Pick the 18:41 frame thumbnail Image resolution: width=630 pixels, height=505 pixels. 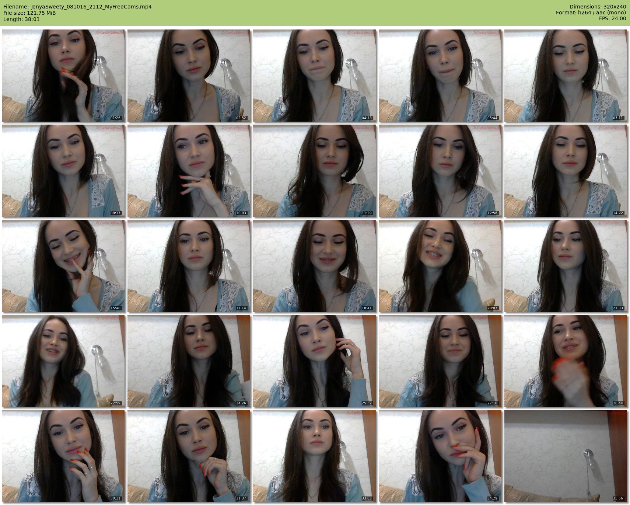pos(315,266)
